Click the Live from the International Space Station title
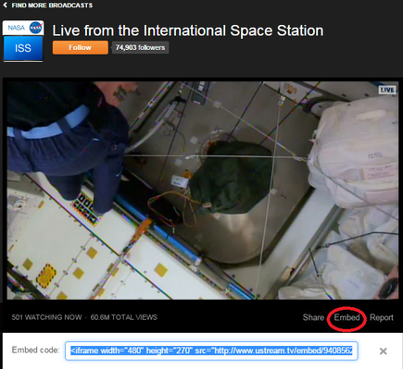 pyautogui.click(x=188, y=31)
